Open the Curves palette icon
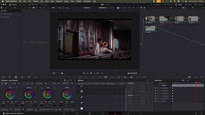This screenshot has width=205, height=115. pos(80,77)
